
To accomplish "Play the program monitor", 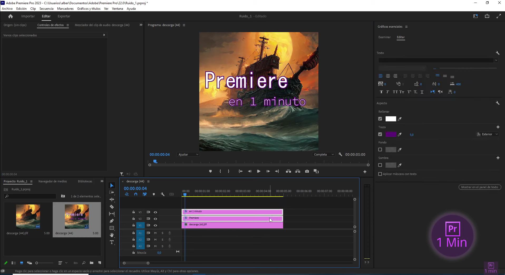I will 259,171.
